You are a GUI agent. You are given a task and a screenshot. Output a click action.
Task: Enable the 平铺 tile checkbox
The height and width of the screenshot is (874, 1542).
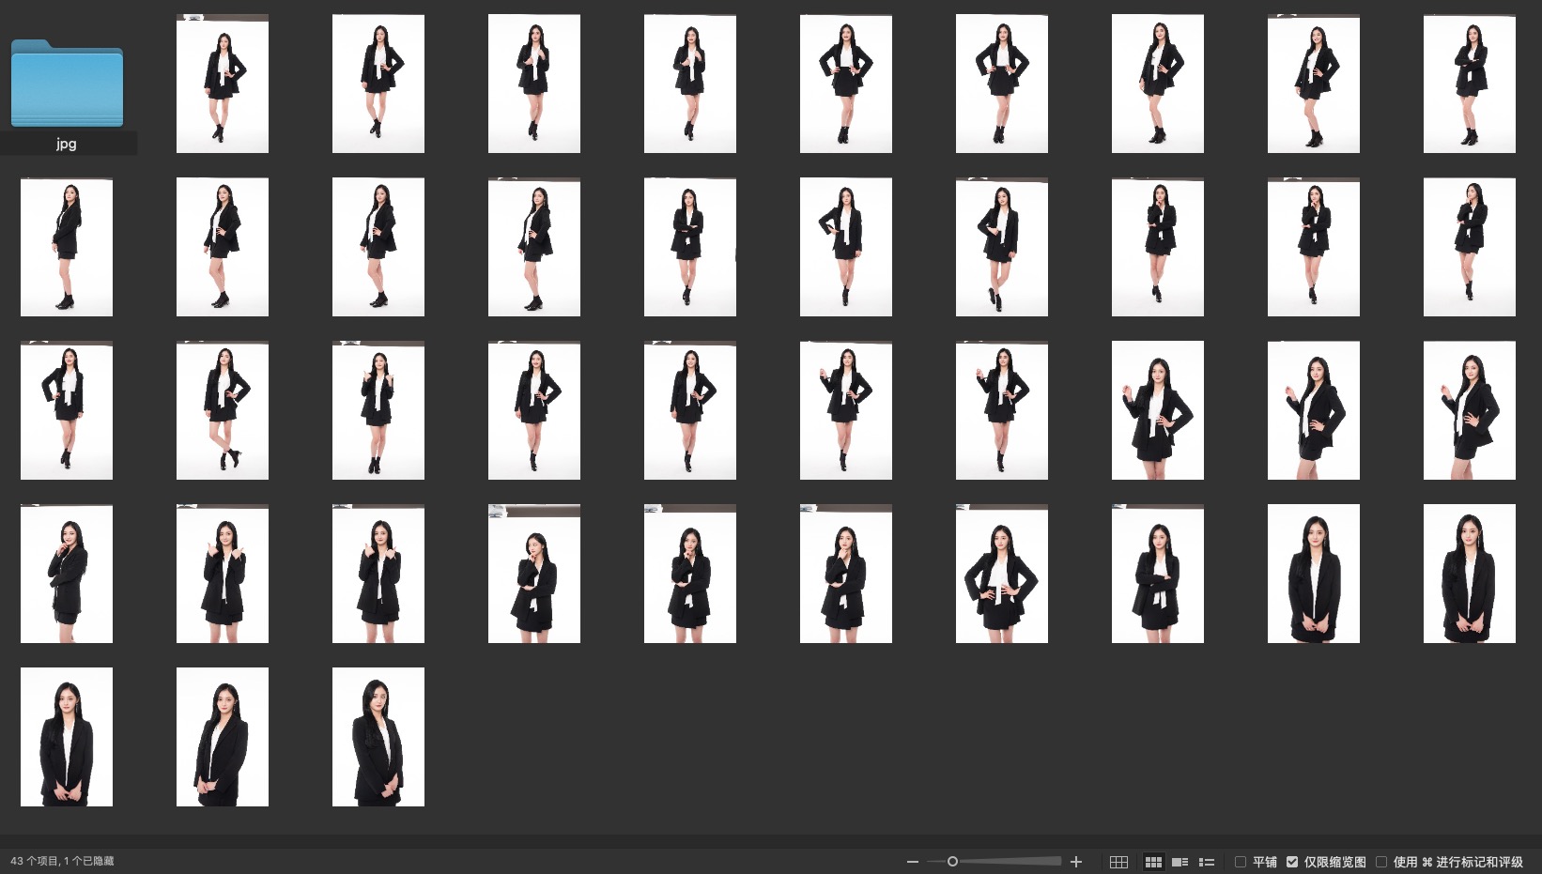click(1241, 862)
